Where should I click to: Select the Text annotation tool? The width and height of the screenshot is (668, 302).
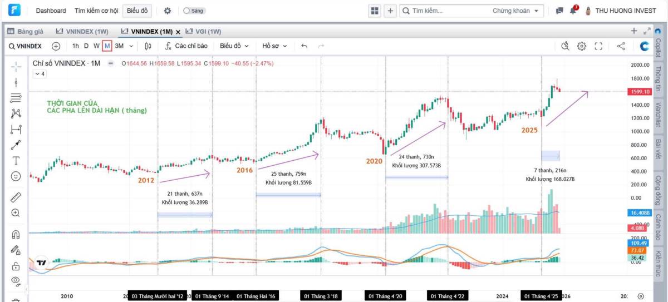(16, 161)
